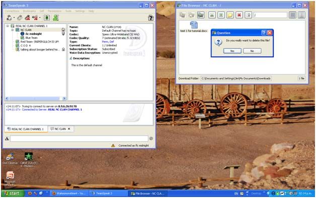Click the create folder yellow icon
This screenshot has width=316, height=198.
click(230, 15)
